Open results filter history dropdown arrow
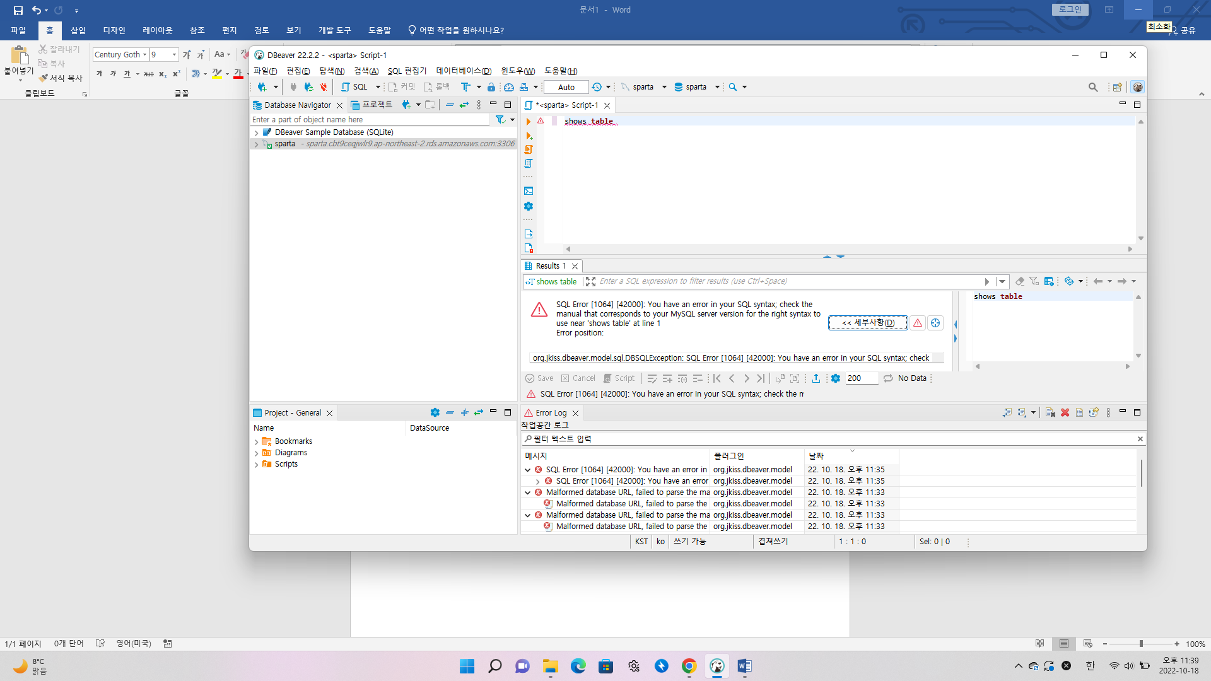Viewport: 1211px width, 681px height. (x=1002, y=281)
